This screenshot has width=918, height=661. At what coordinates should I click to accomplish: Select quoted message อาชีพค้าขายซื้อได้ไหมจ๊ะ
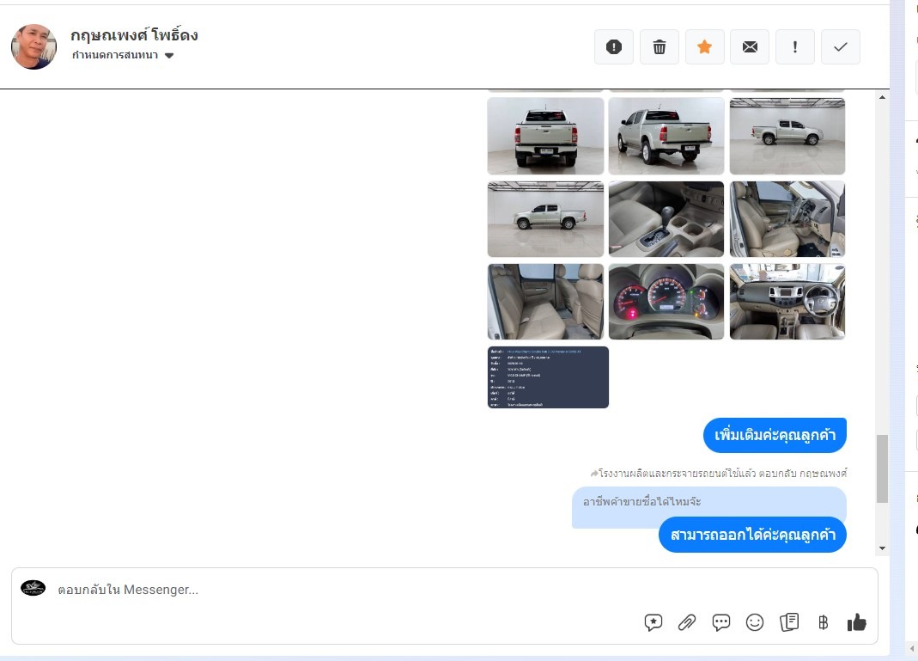click(642, 502)
